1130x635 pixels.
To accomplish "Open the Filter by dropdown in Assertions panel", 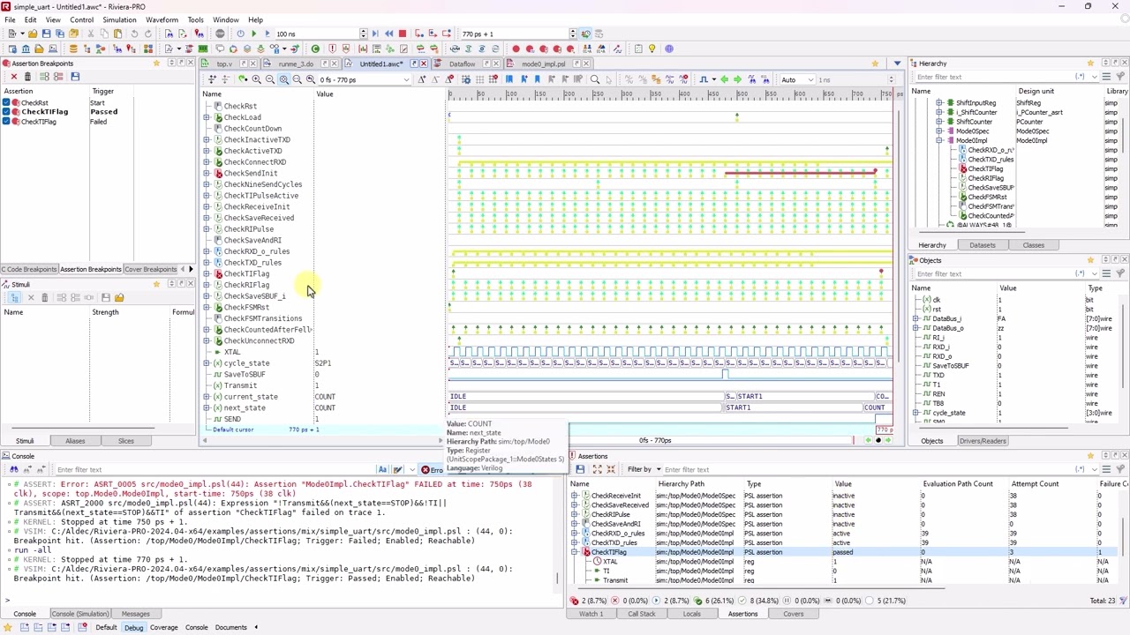I will click(643, 469).
